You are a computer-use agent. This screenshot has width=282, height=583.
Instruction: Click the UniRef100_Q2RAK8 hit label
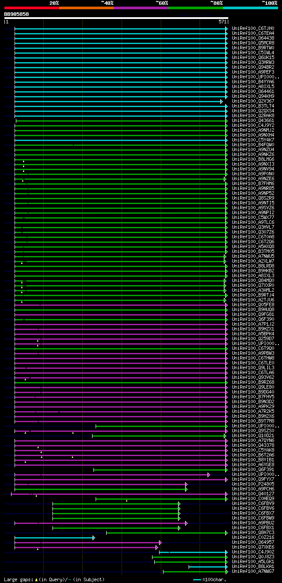tap(253, 115)
